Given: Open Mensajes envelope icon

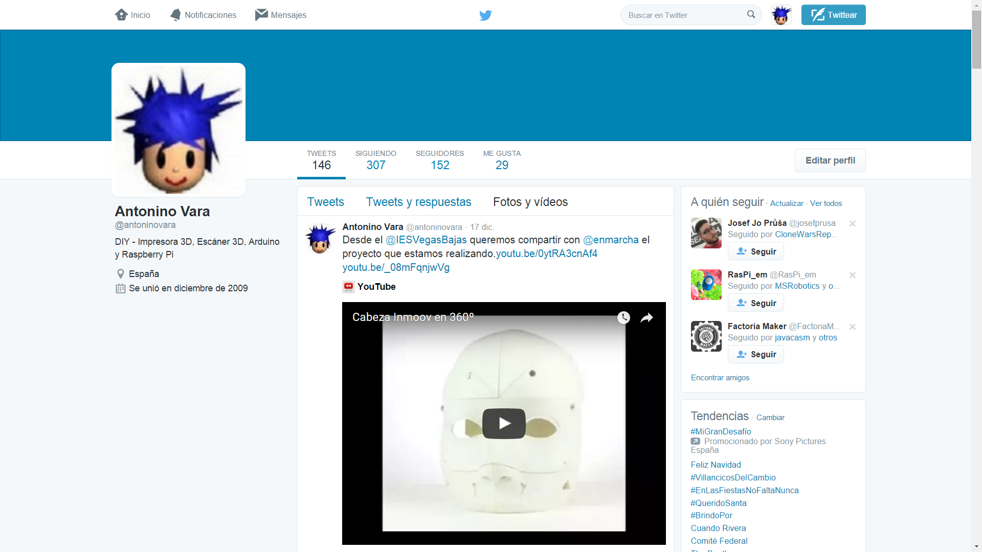Looking at the screenshot, I should [261, 15].
